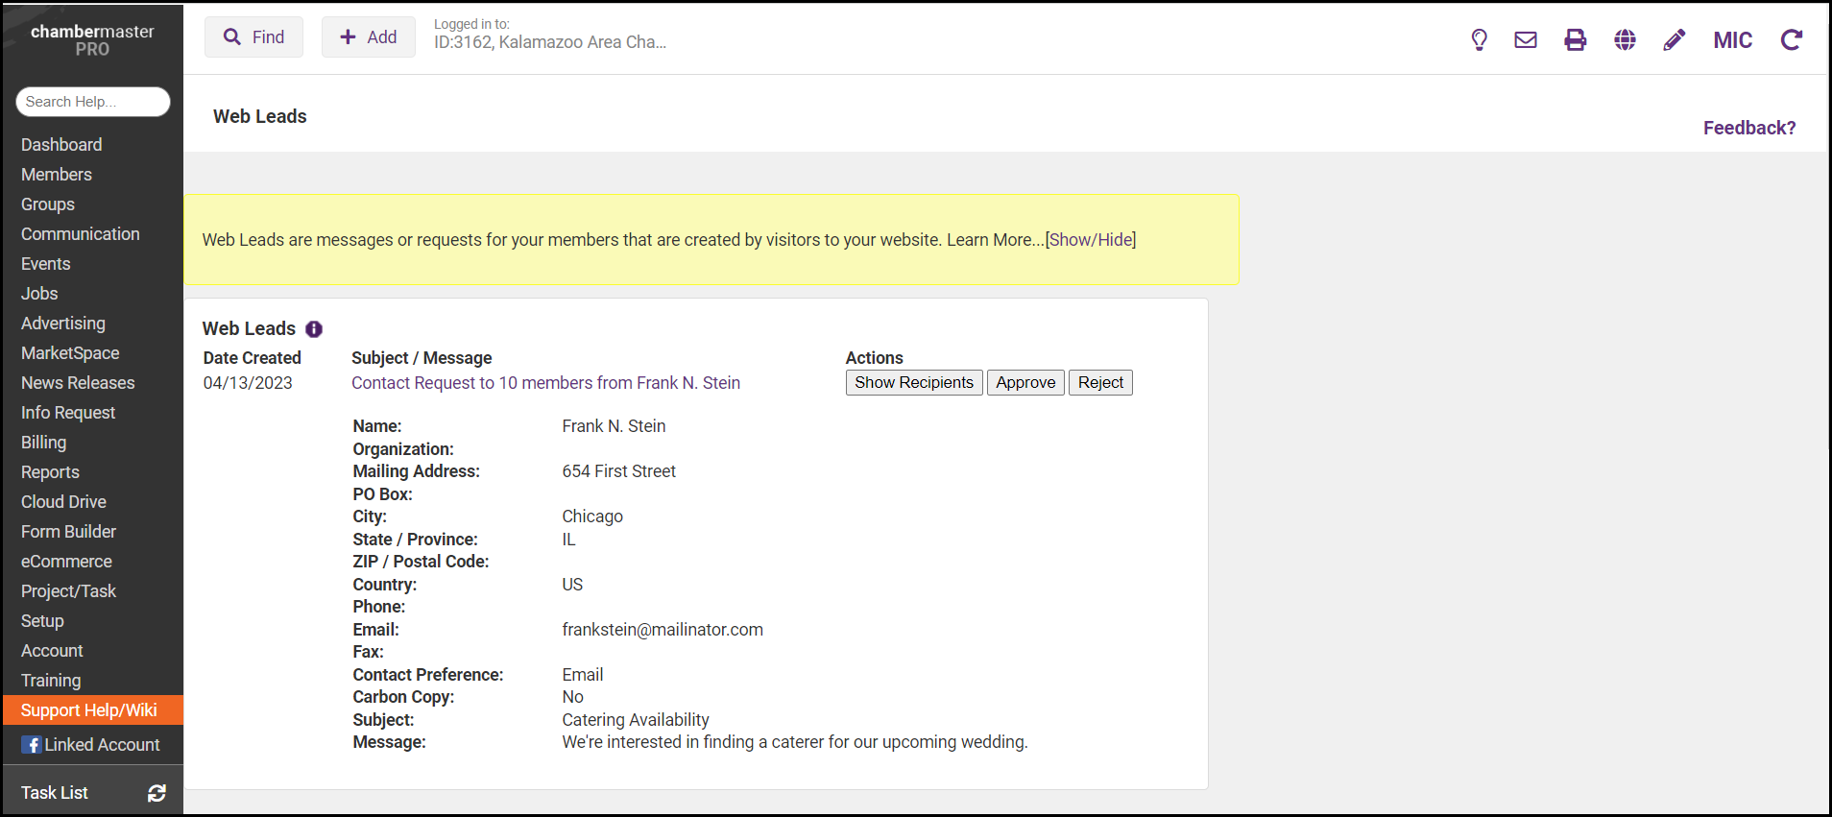Image resolution: width=1832 pixels, height=817 pixels.
Task: Open the Contact Request subject link
Action: pos(545,383)
